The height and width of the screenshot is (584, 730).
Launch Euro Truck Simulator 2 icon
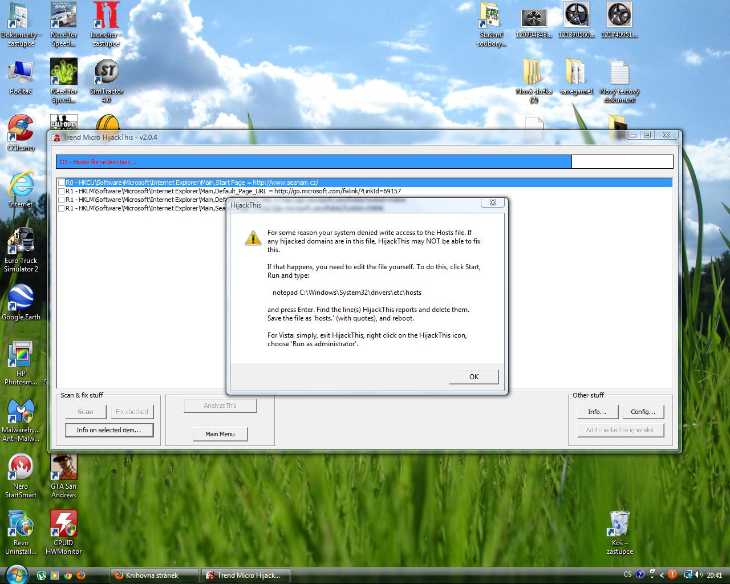pos(21,250)
